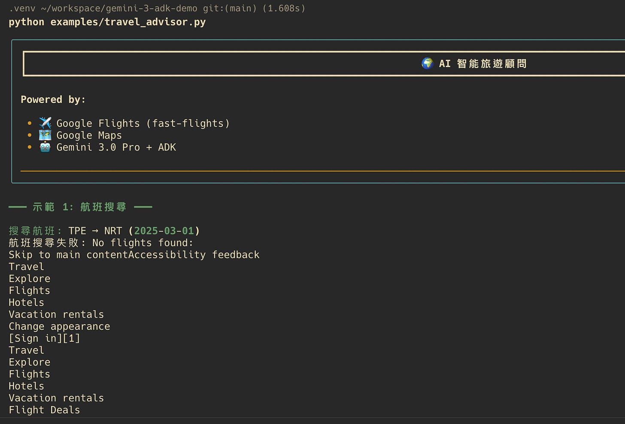This screenshot has width=625, height=424.
Task: Click the globe emoji in the title banner
Action: (x=428, y=63)
